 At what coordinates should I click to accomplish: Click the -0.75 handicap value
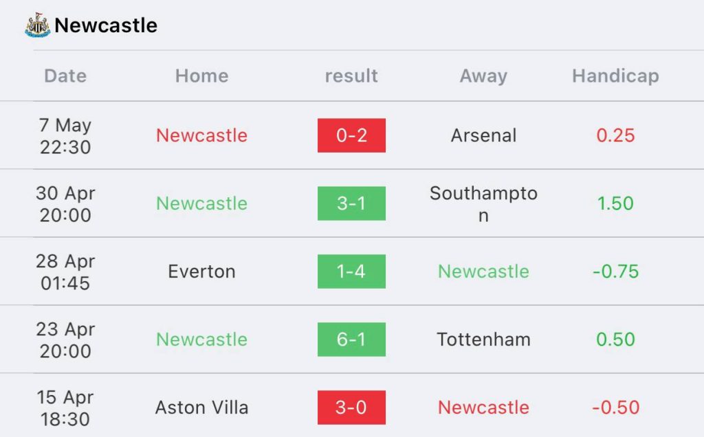615,271
